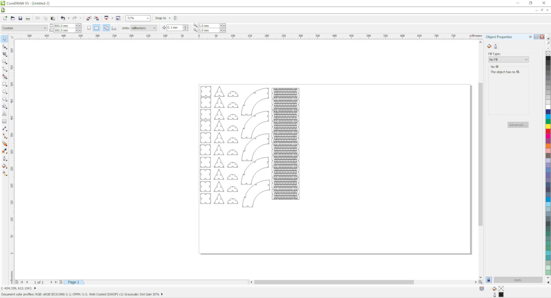Screen dimensions: 551x298
Task: Select the Connector tool
Action: [x=4, y=136]
